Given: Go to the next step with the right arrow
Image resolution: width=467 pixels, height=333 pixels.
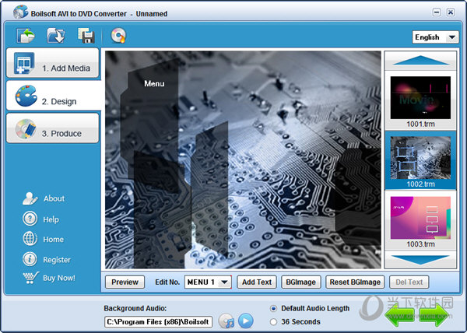Looking at the screenshot, I should coord(435,315).
